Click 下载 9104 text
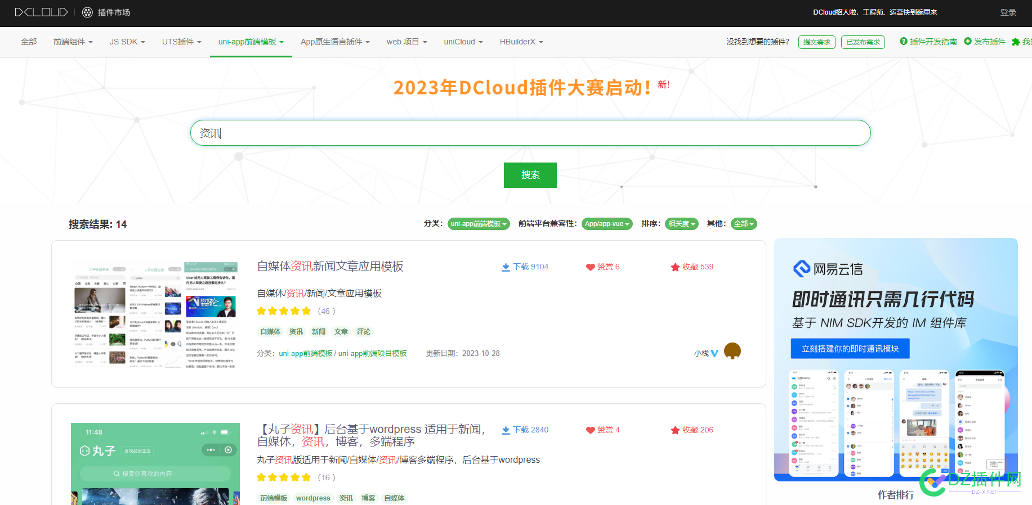Screen dimensions: 1032x505 (x=530, y=267)
